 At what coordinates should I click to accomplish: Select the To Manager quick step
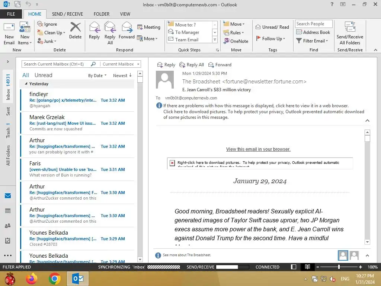(x=189, y=32)
